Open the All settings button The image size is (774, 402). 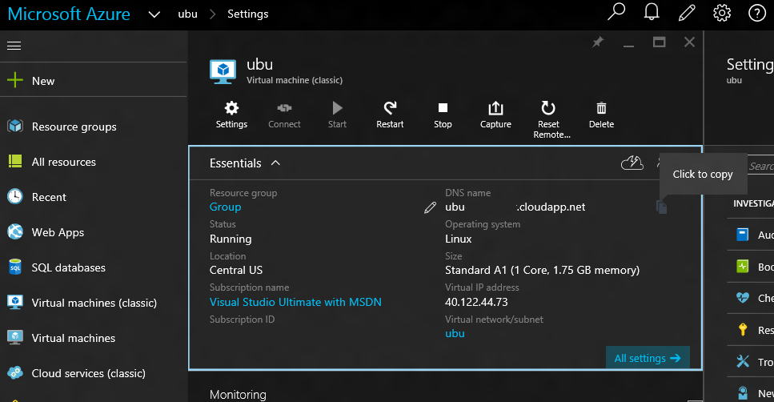tap(647, 358)
